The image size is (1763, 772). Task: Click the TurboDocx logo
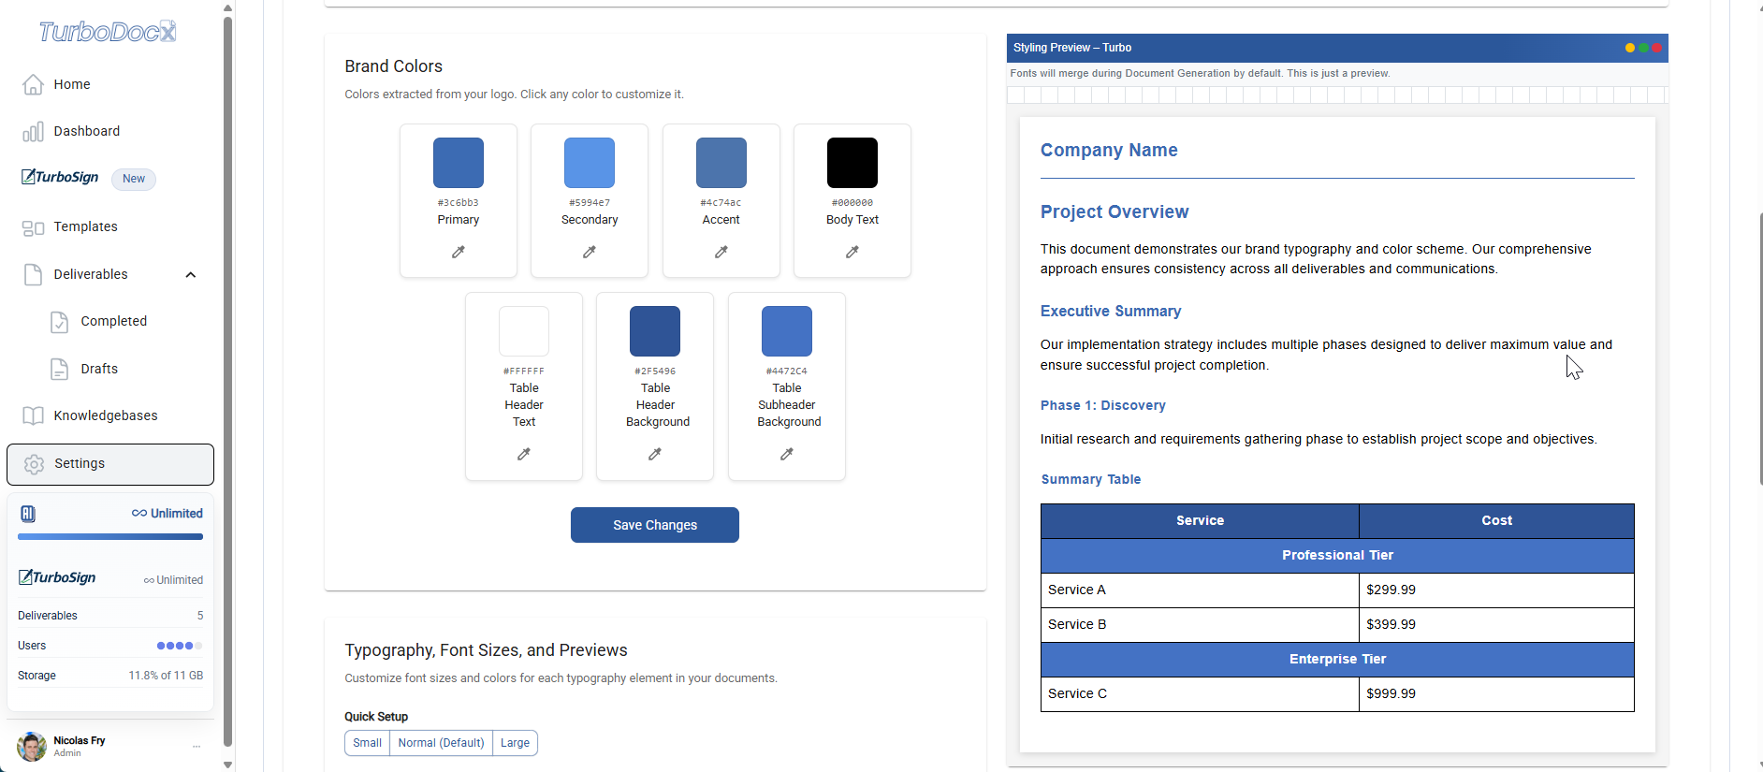click(x=108, y=32)
